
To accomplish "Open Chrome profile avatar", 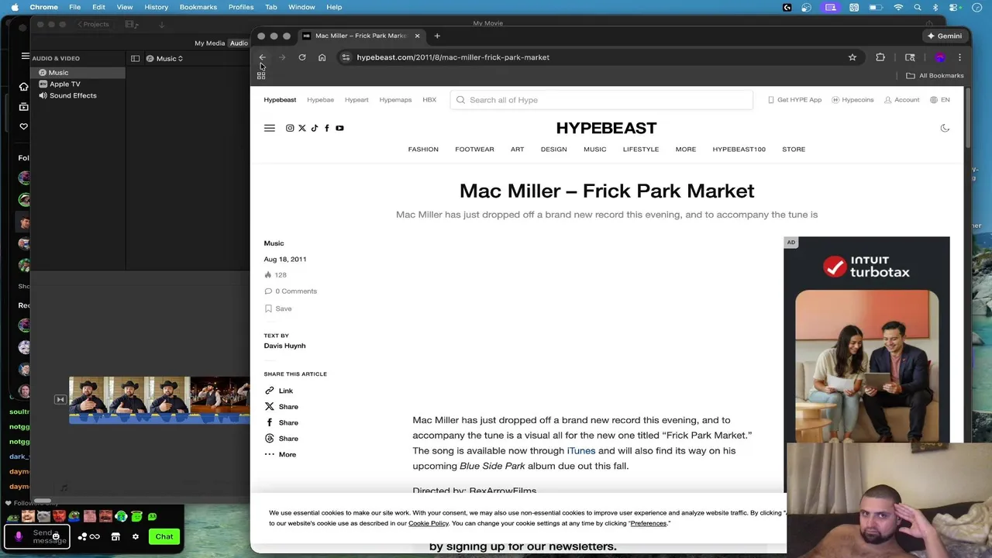I will (x=940, y=57).
